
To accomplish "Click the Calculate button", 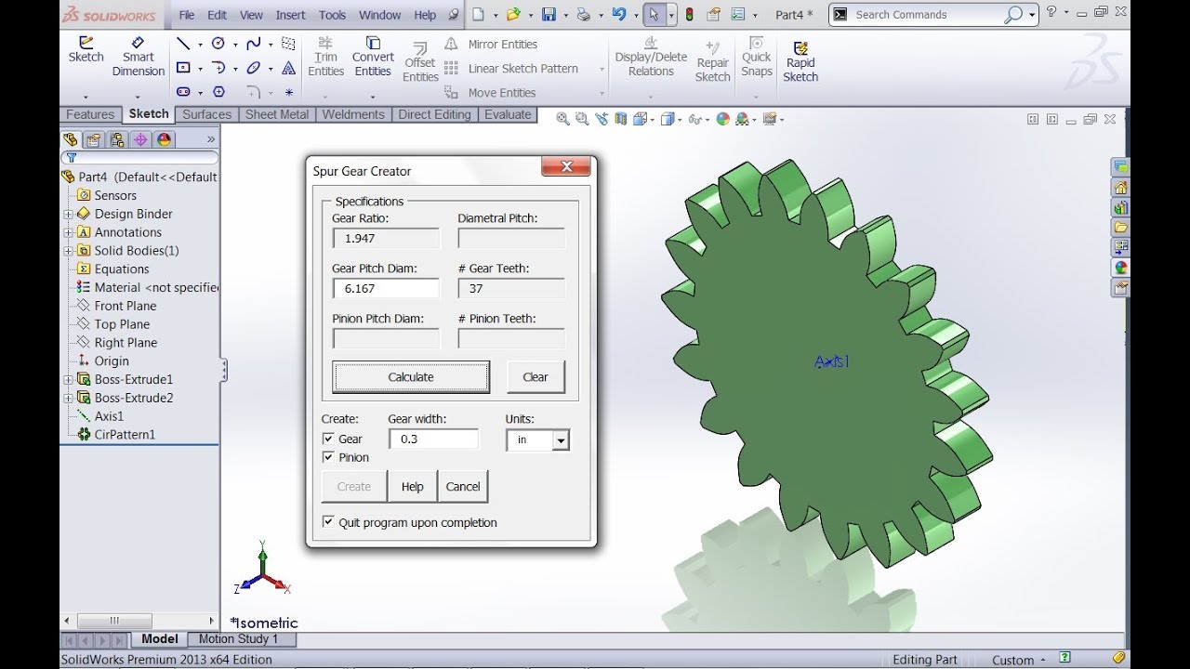I will coord(411,377).
